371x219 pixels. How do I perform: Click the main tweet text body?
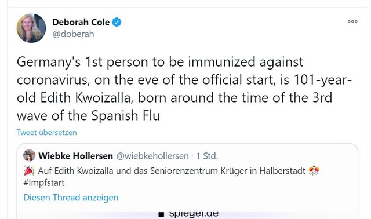pos(184,89)
